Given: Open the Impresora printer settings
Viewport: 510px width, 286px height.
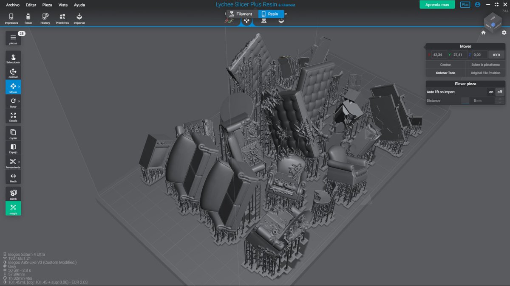Looking at the screenshot, I should (x=11, y=18).
